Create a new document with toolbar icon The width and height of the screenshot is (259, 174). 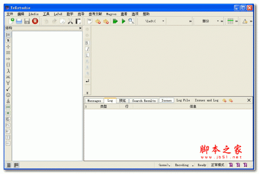pos(11,21)
